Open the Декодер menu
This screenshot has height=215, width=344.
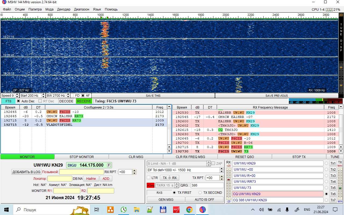[x=64, y=9]
